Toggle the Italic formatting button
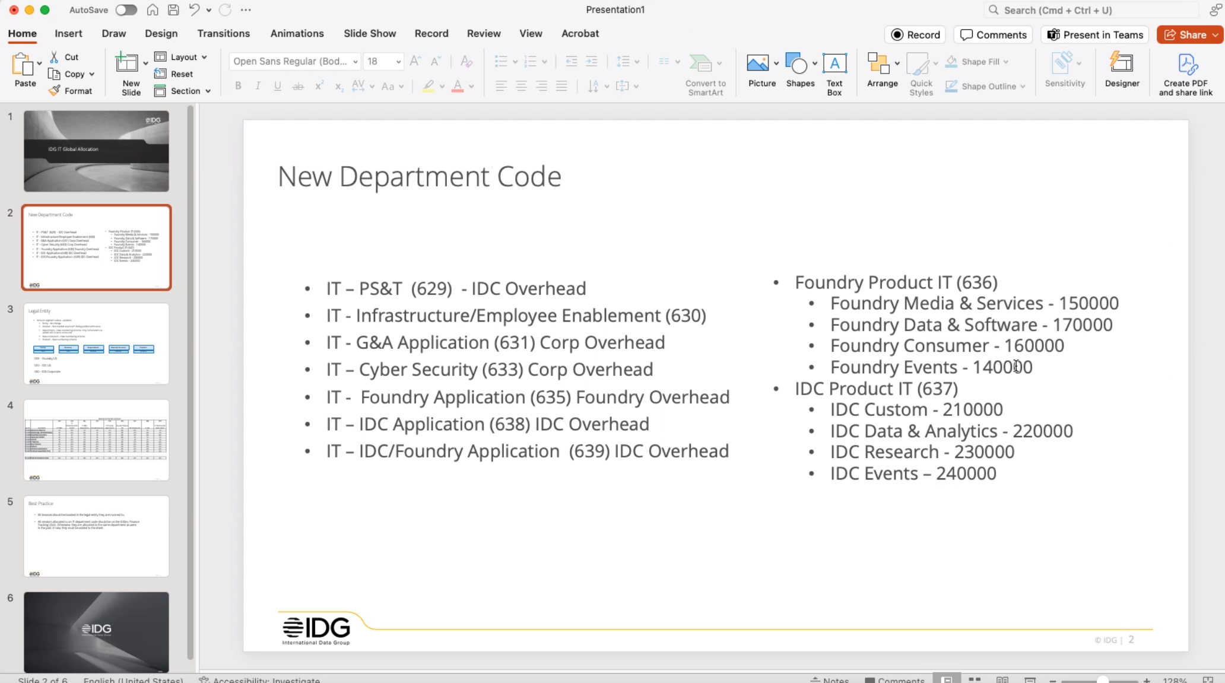 (x=258, y=86)
